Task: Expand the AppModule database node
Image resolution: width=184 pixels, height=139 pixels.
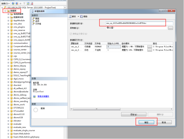Action: pos(8,21)
